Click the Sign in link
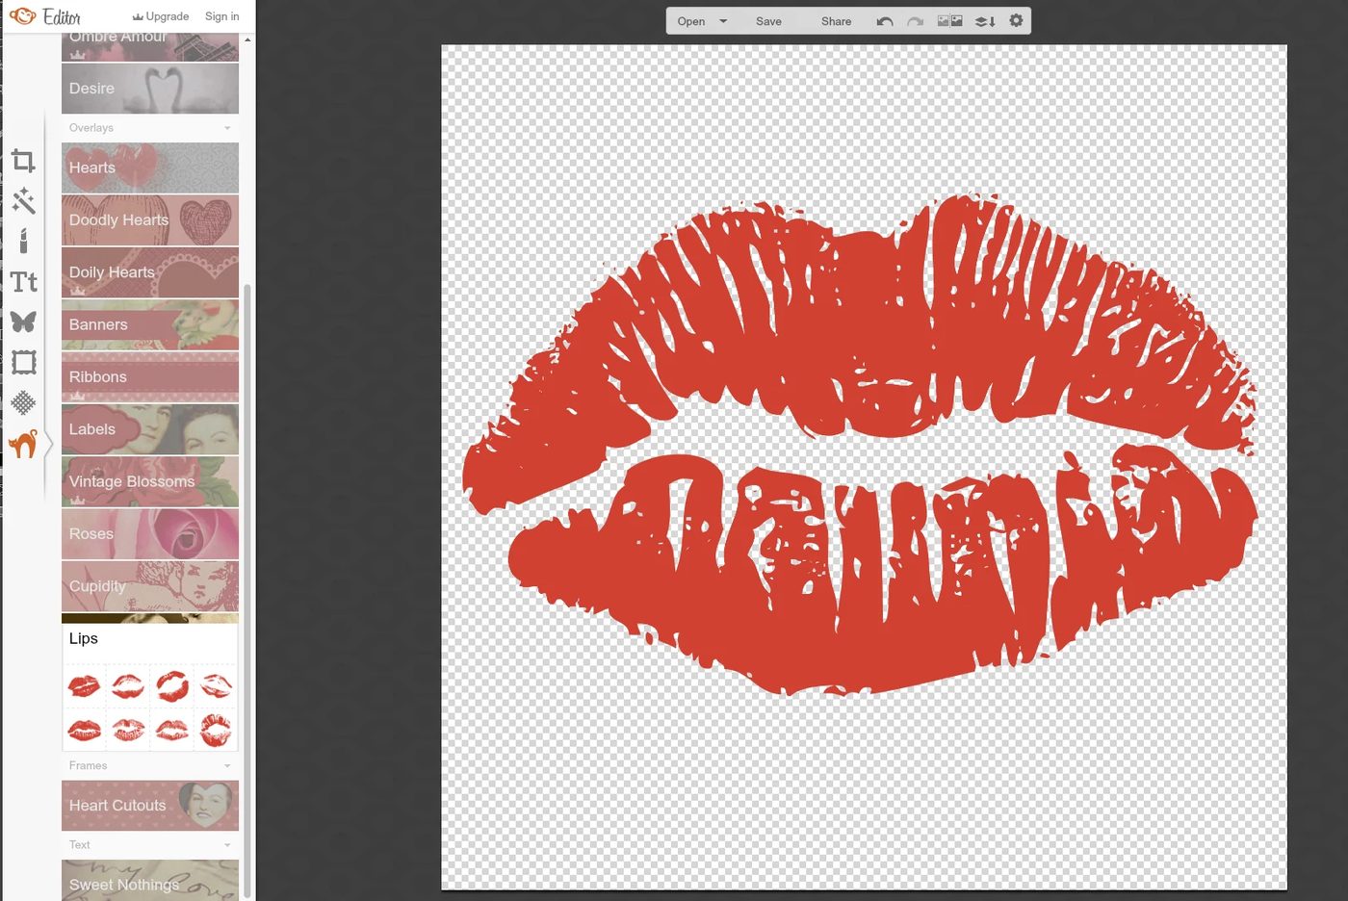Viewport: 1348px width, 901px height. coord(221,16)
